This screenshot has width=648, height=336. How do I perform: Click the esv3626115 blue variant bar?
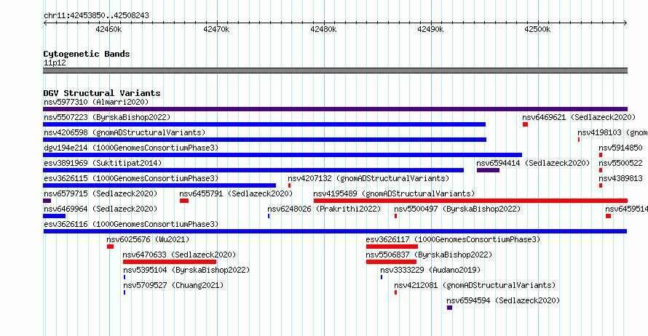159,185
